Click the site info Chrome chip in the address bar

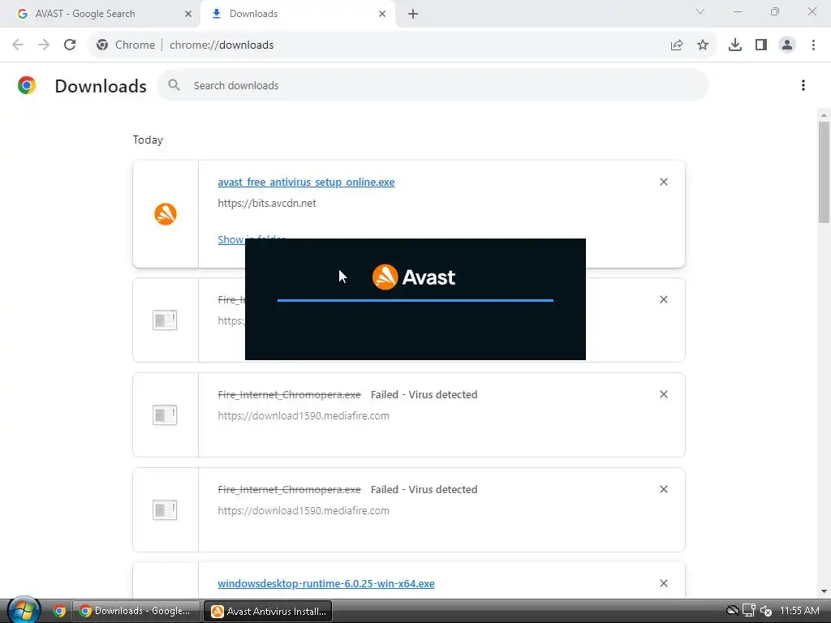tap(126, 45)
